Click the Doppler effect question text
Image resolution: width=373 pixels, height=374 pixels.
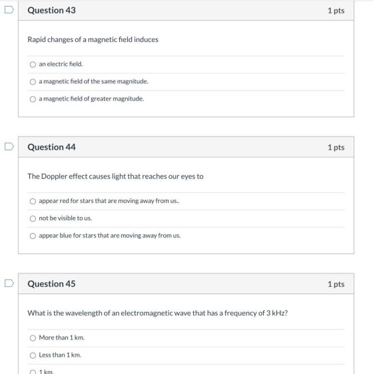coord(115,176)
